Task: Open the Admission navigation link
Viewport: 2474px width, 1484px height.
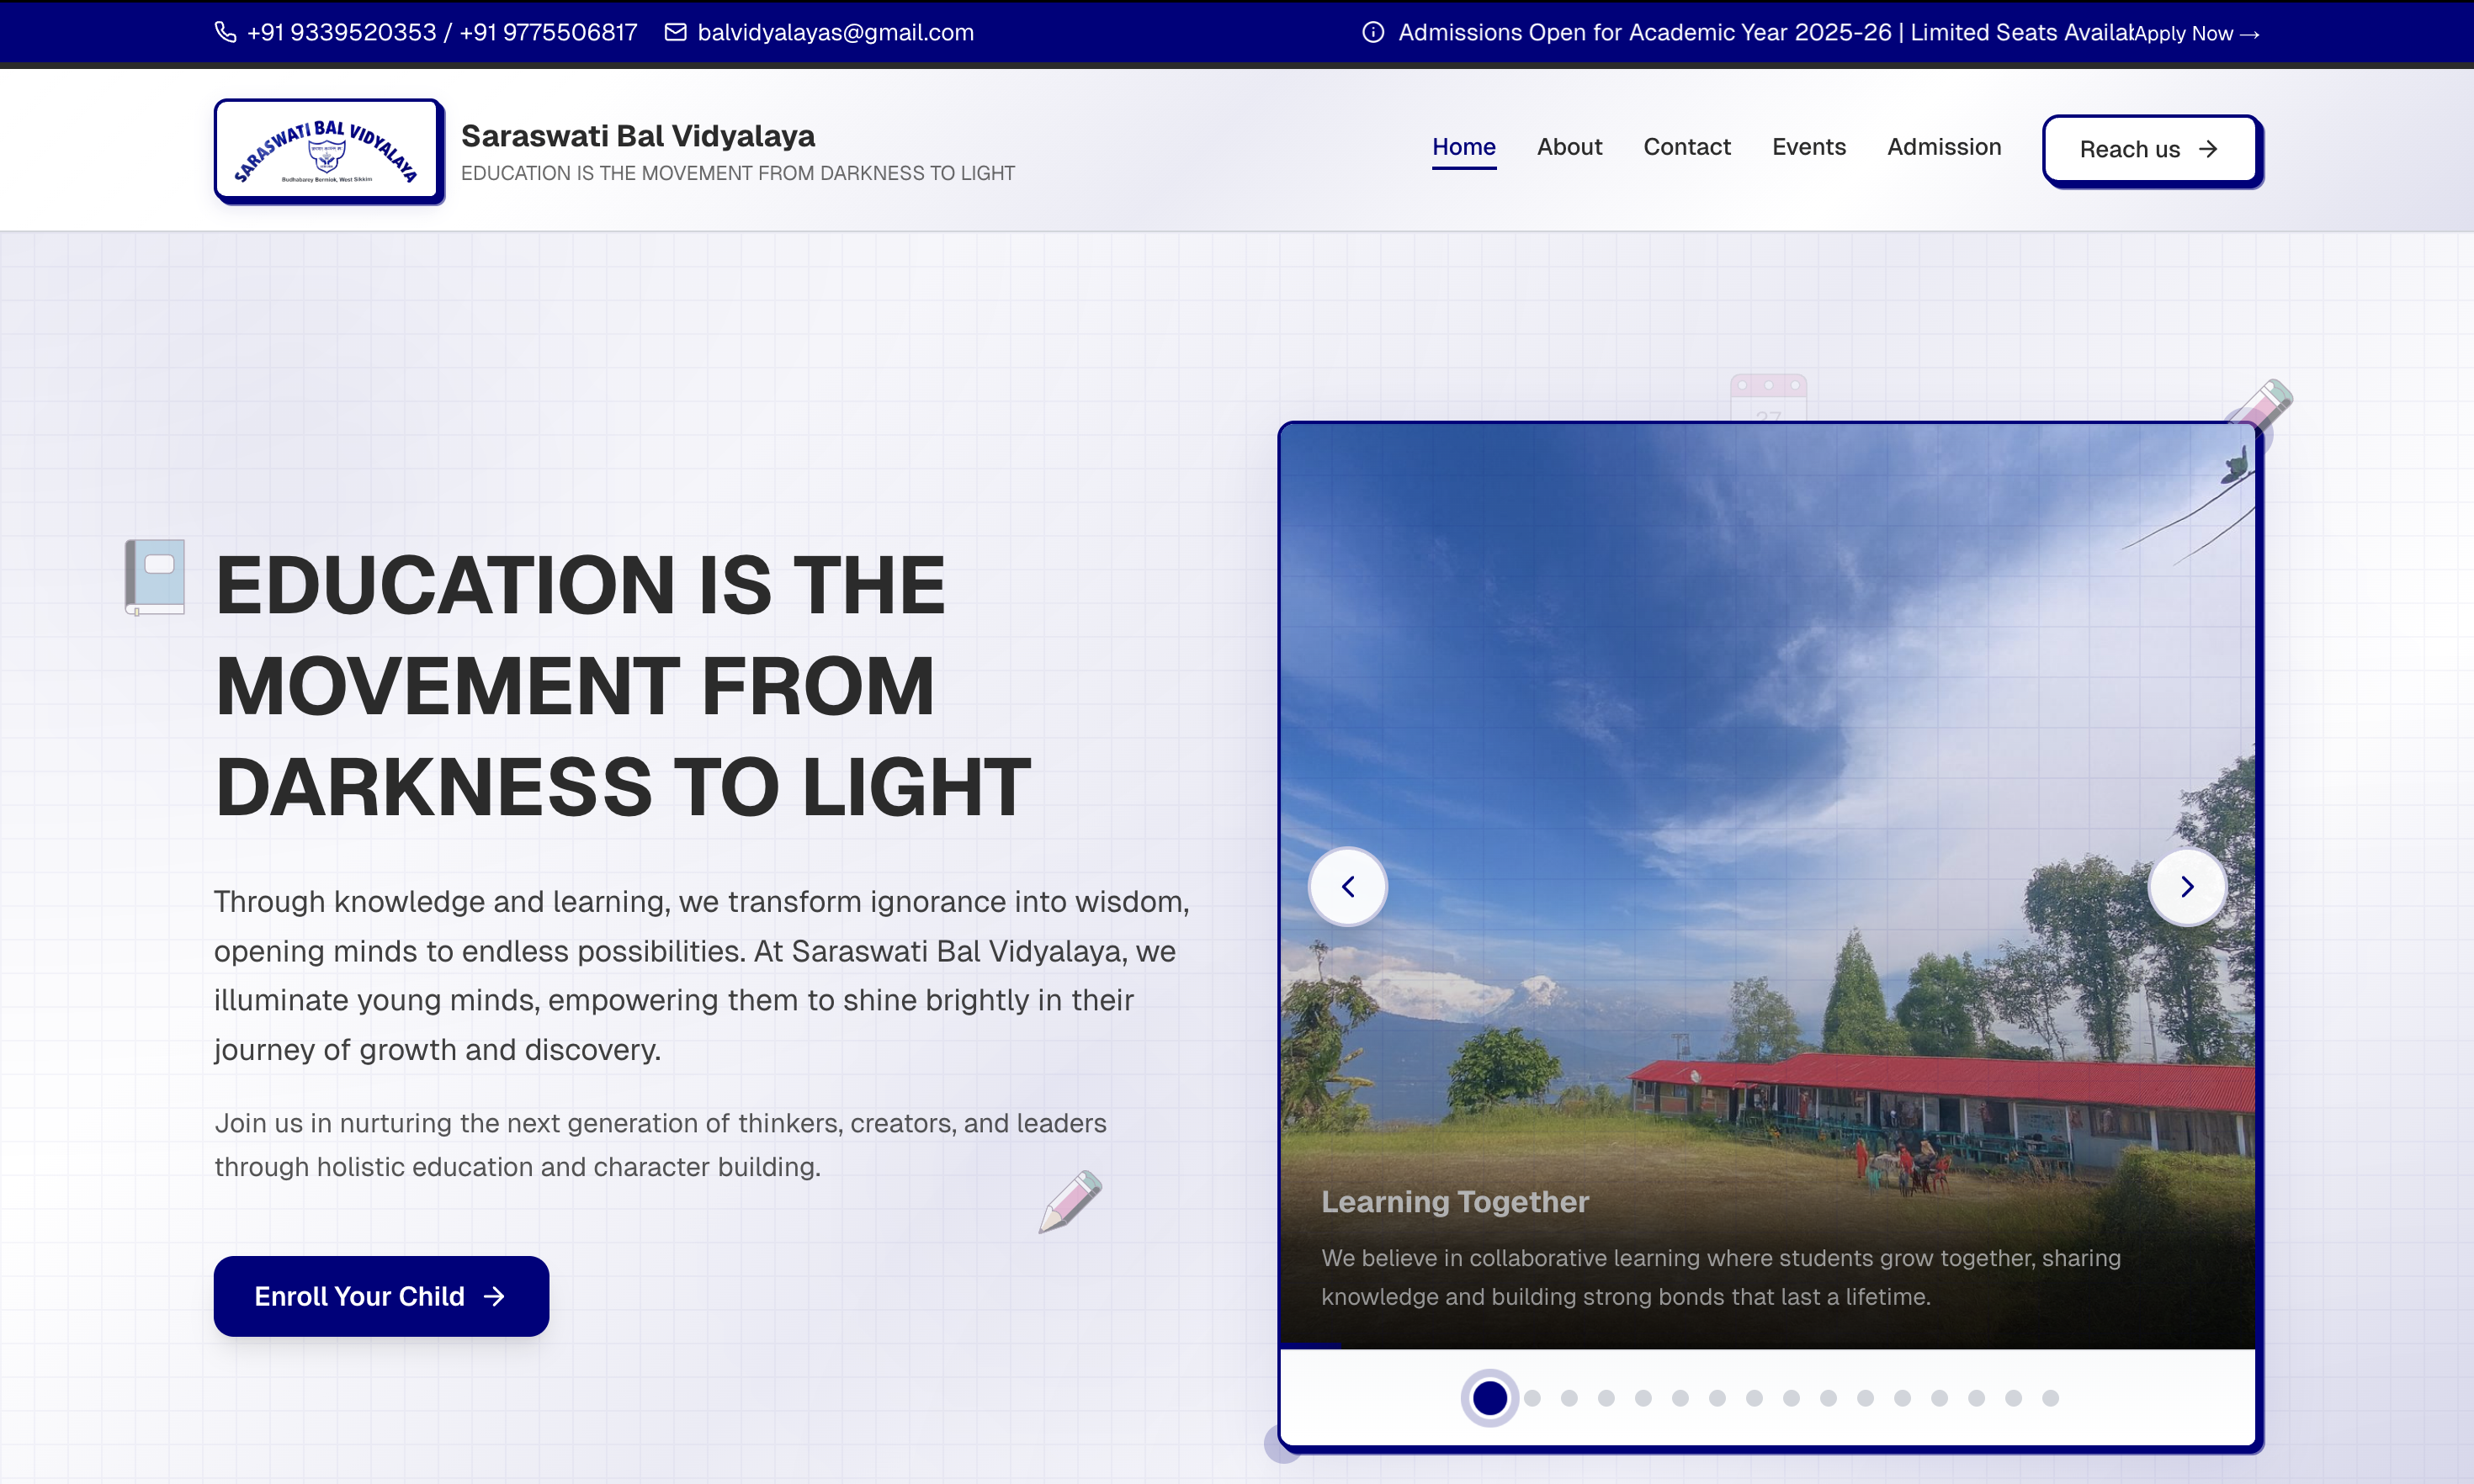Action: click(x=1943, y=147)
